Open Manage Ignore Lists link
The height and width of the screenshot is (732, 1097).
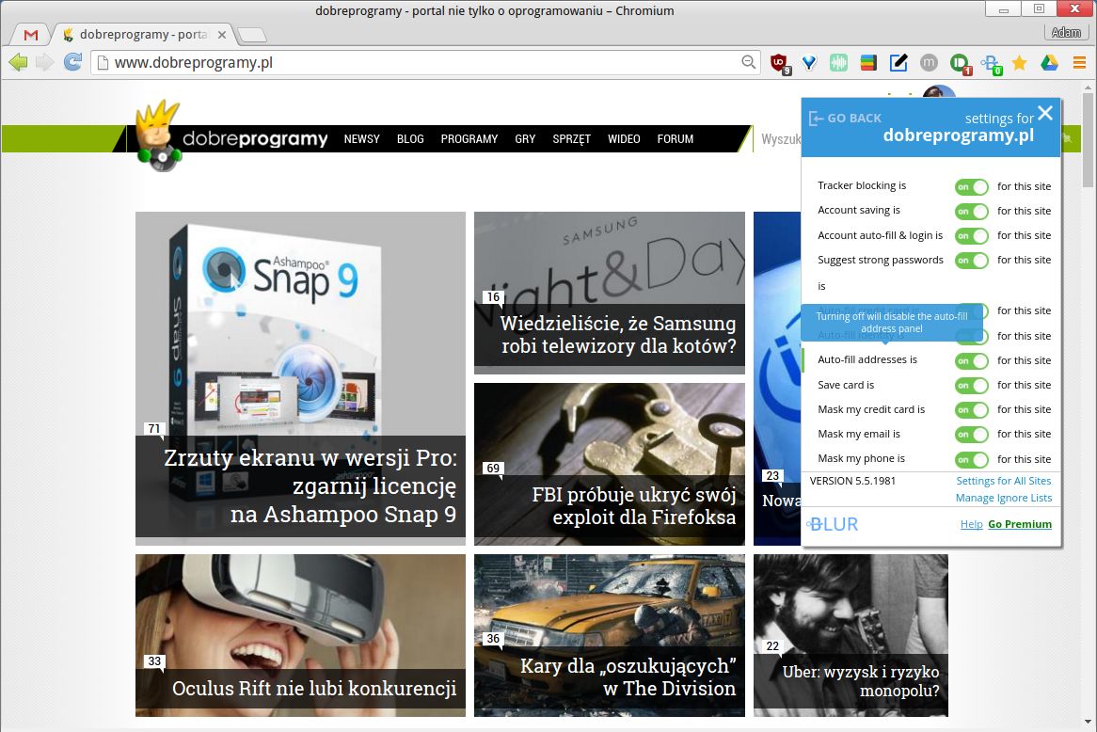[x=1003, y=498]
